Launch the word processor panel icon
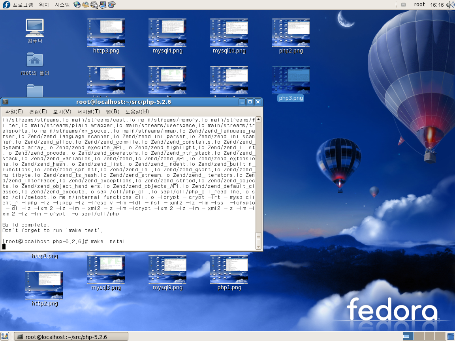 (94, 5)
